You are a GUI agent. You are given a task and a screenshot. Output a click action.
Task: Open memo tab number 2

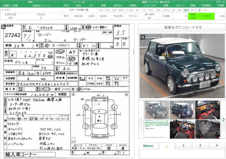(x=183, y=146)
